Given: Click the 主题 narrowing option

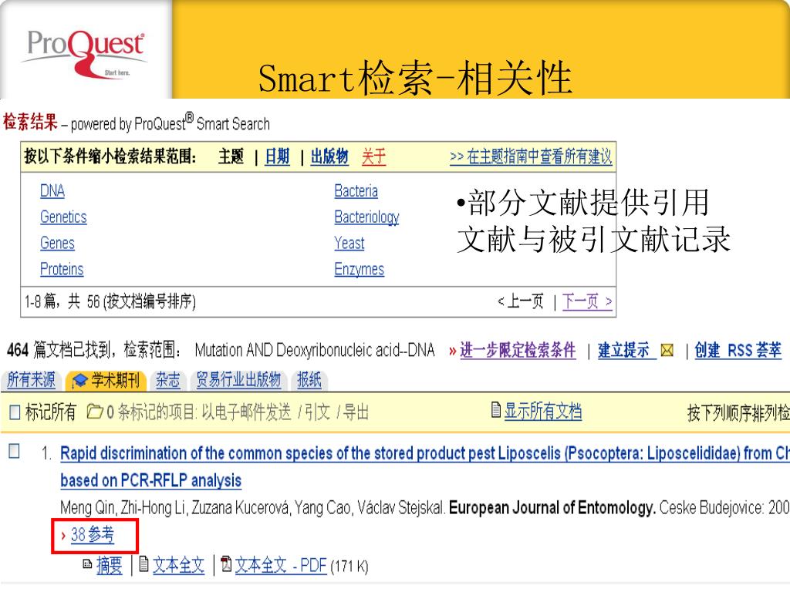Looking at the screenshot, I should tap(231, 156).
